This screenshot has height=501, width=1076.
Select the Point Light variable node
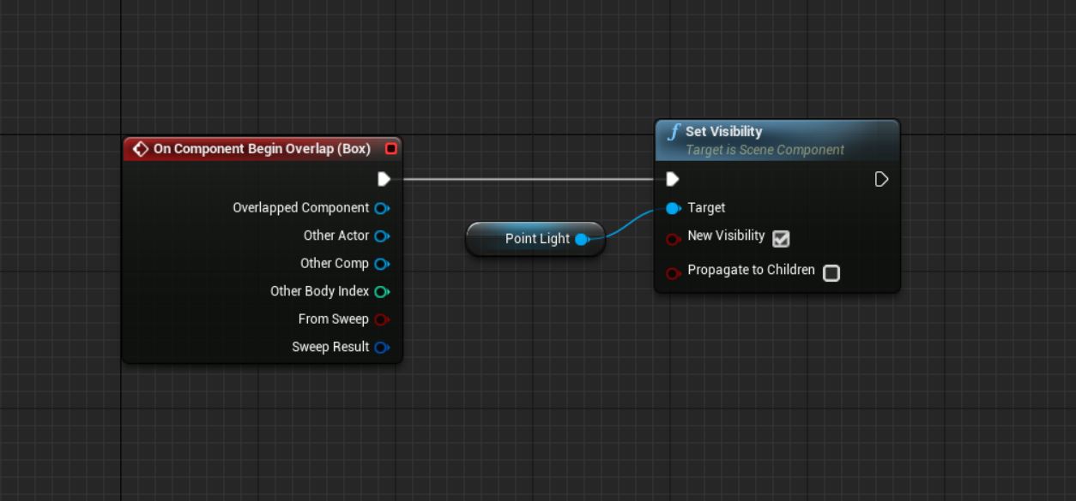pyautogui.click(x=535, y=239)
